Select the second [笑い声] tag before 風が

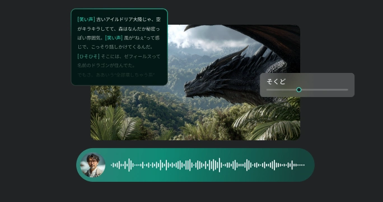[114, 38]
